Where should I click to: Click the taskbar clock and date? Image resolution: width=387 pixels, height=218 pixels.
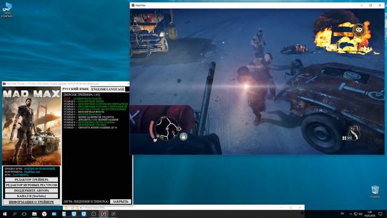click(369, 214)
